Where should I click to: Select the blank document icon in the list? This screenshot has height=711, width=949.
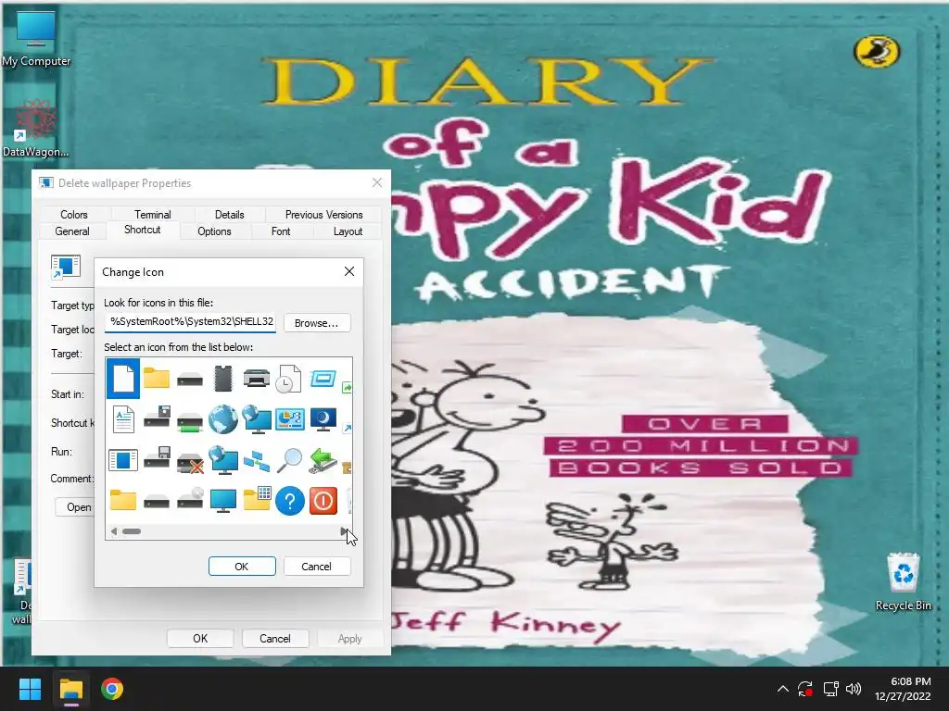point(123,379)
